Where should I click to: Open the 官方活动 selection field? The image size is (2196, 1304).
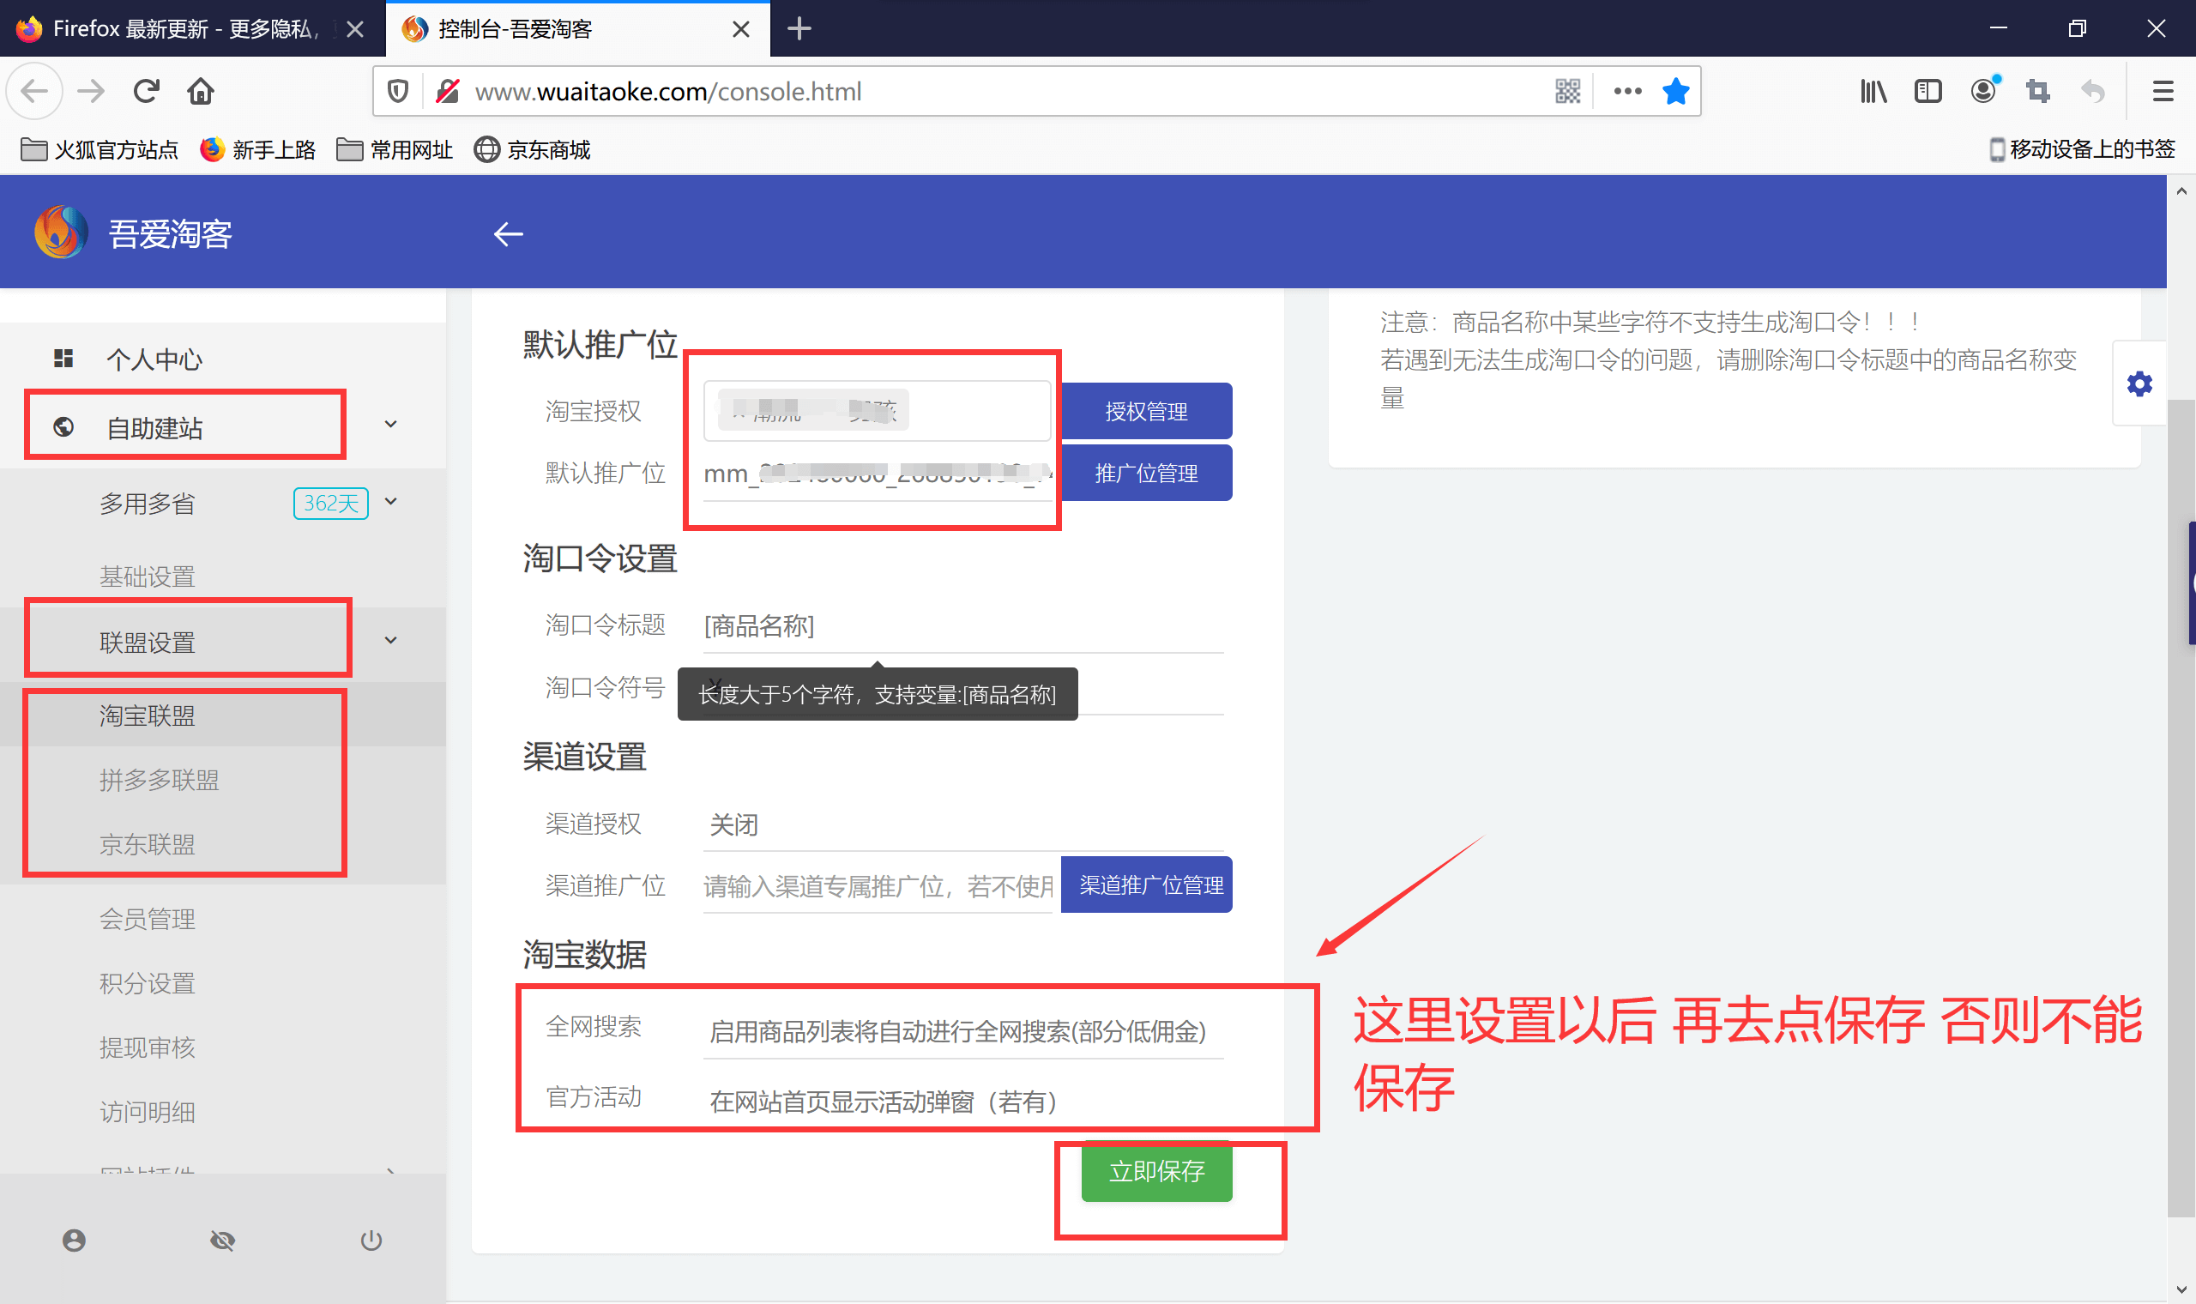[x=962, y=1101]
